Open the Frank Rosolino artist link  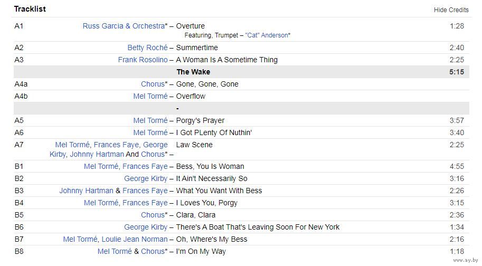click(143, 60)
